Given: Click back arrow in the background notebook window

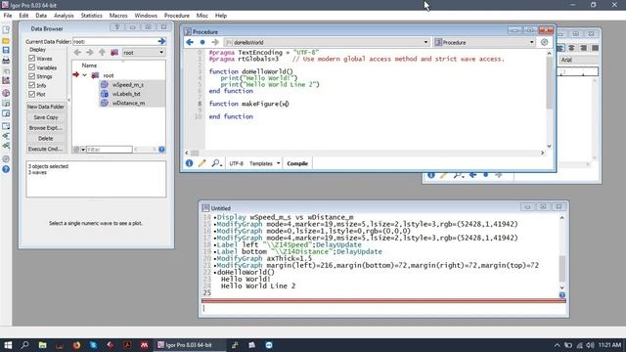Looking at the screenshot, I should [x=473, y=175].
